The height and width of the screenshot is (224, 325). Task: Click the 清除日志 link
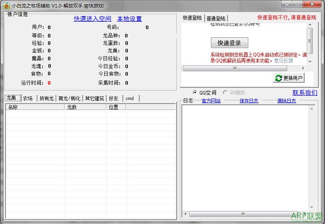click(286, 101)
